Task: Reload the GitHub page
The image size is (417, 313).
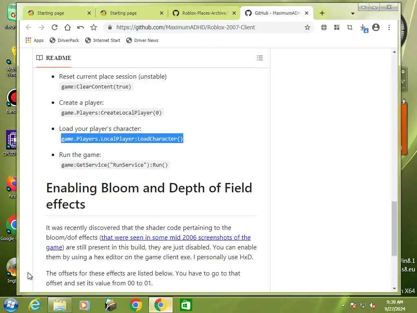Action: (55, 27)
